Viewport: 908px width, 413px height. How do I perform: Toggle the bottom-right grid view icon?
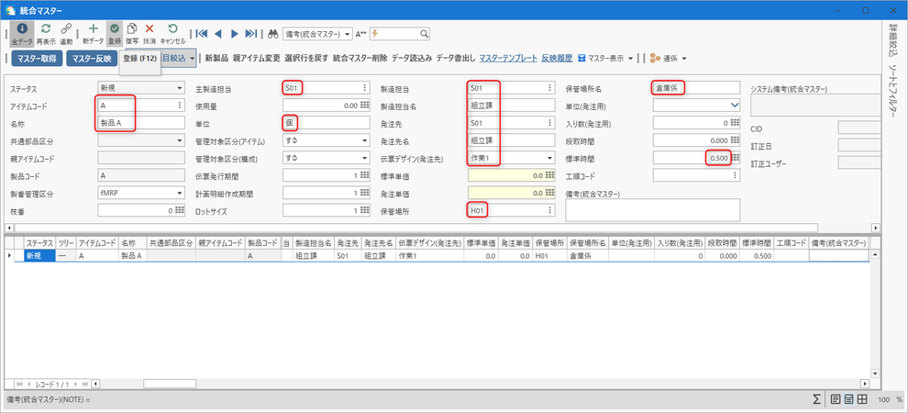pyautogui.click(x=861, y=399)
